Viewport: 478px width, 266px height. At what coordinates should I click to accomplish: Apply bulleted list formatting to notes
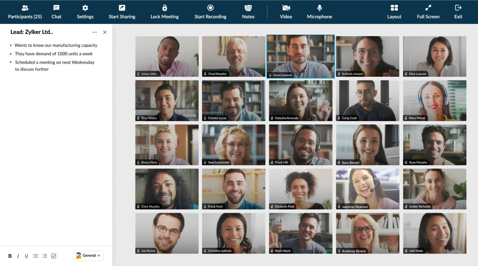click(x=35, y=256)
